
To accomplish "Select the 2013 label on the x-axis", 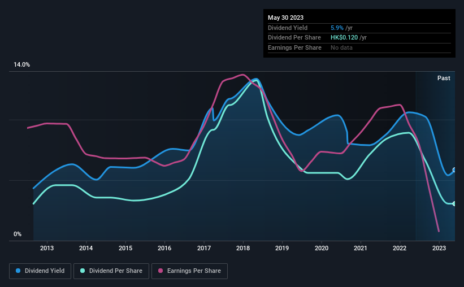I will tap(47, 248).
